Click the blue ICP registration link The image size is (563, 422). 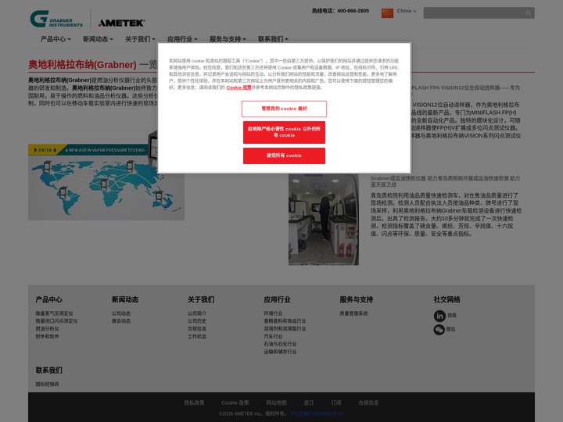[317, 413]
